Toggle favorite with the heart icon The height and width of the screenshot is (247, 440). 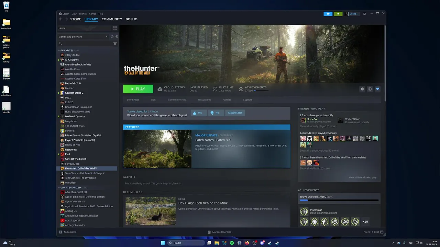tap(377, 89)
